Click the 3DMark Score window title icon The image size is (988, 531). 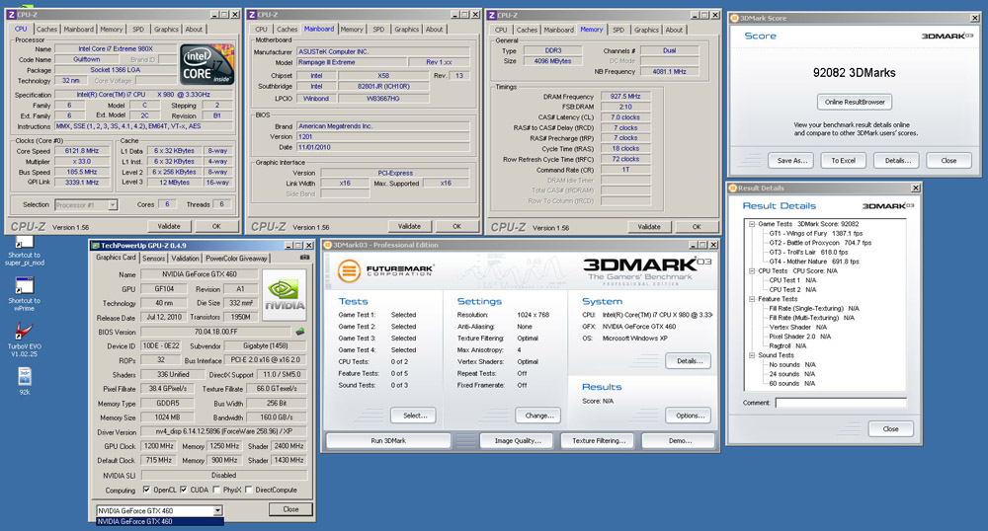point(734,18)
